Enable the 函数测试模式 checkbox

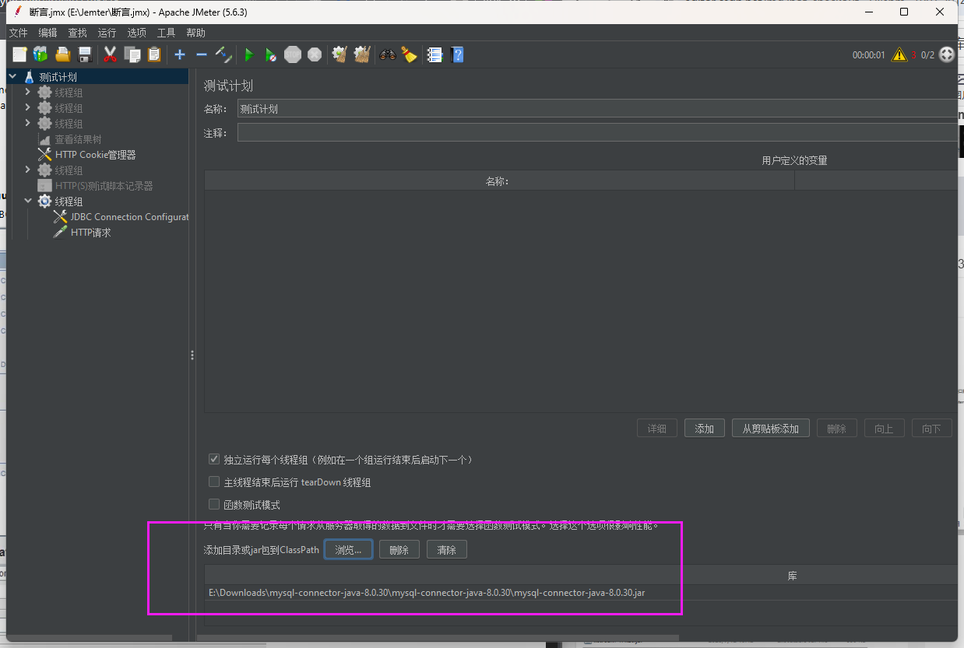tap(214, 504)
